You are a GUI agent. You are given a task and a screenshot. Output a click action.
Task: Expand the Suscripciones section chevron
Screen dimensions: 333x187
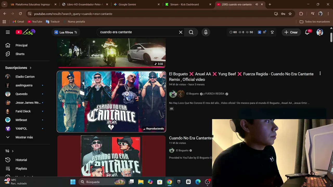tap(30, 68)
